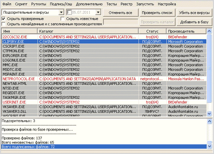The width and height of the screenshot is (214, 154).
Task: Uncheck Скрыть проверенные checkbox
Action: tap(4, 19)
